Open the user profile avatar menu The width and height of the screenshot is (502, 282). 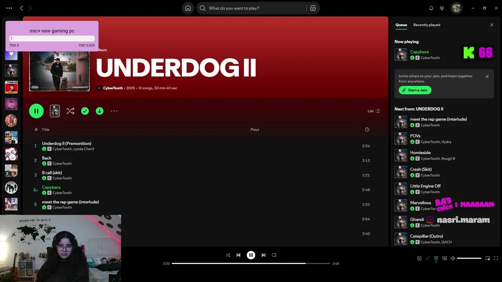[456, 8]
